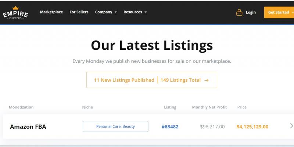Click the Monthly Net Profit column header
Image resolution: width=294 pixels, height=147 pixels.
(209, 107)
